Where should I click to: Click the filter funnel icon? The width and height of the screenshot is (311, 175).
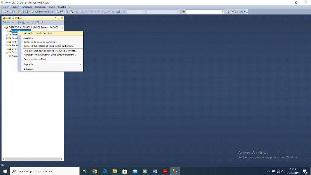(33, 23)
